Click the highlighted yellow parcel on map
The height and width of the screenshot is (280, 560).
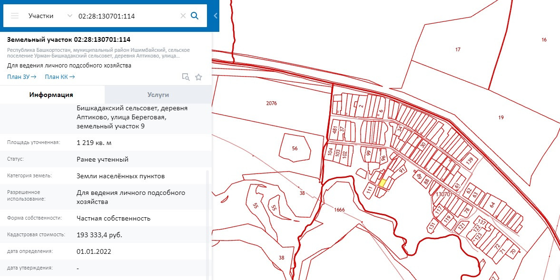tap(382, 183)
